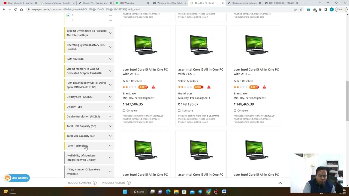Bookmark this page with star icon
The width and height of the screenshot is (349, 196).
pos(301,10)
